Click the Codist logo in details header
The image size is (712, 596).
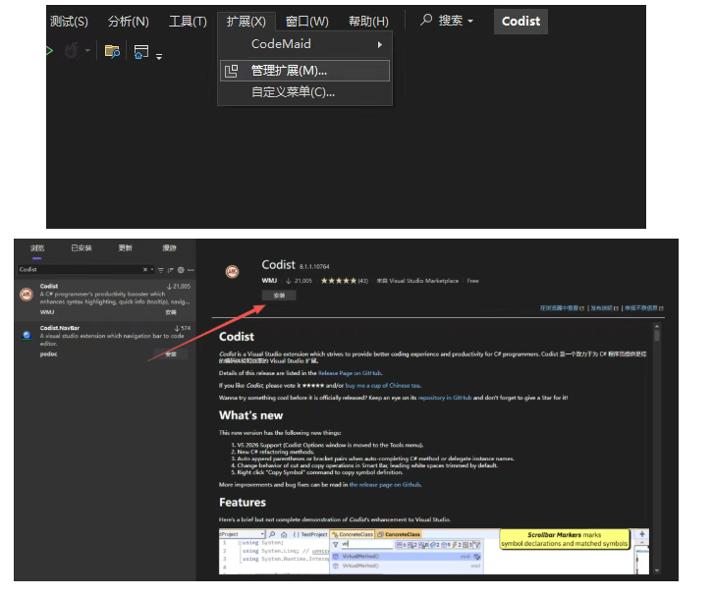(x=233, y=272)
